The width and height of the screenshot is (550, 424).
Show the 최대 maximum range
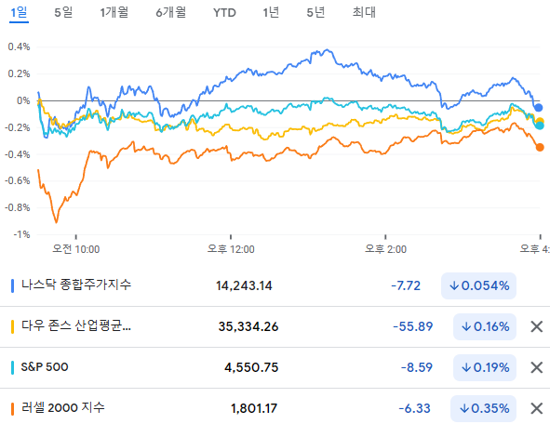tap(364, 13)
